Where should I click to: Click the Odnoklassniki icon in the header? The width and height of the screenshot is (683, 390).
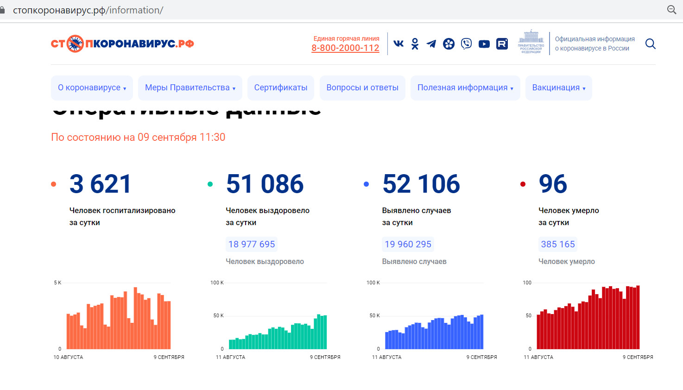(414, 43)
